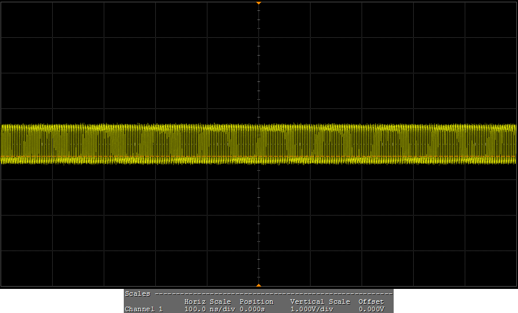Click the right end of the waveform
Viewport: 518px width, 313px height.
pyautogui.click(x=514, y=143)
